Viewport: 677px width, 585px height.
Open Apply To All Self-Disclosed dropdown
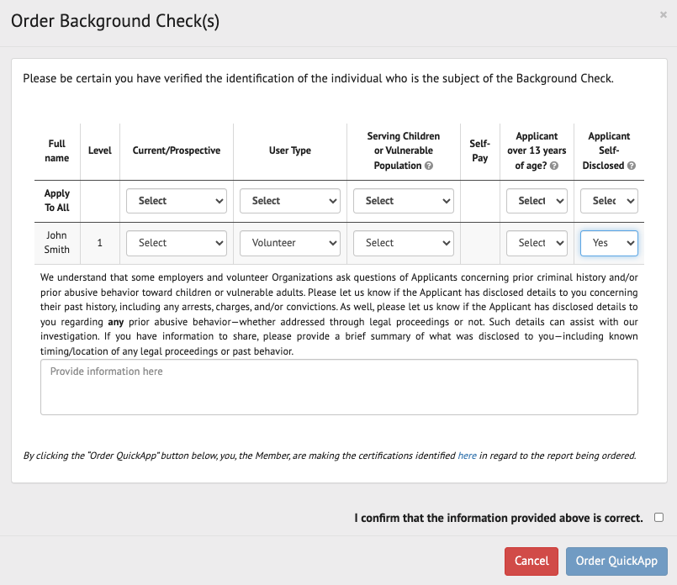pyautogui.click(x=609, y=201)
